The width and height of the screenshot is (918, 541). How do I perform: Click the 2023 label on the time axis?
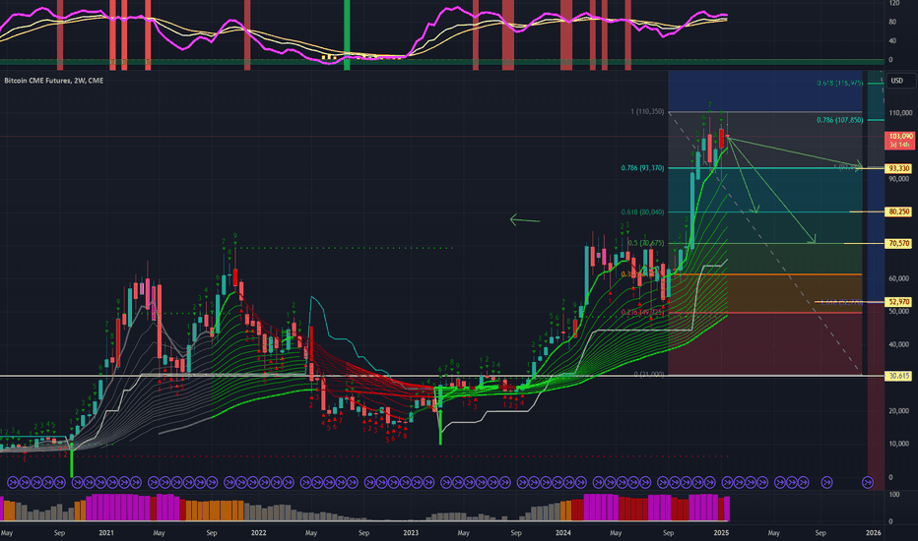411,533
